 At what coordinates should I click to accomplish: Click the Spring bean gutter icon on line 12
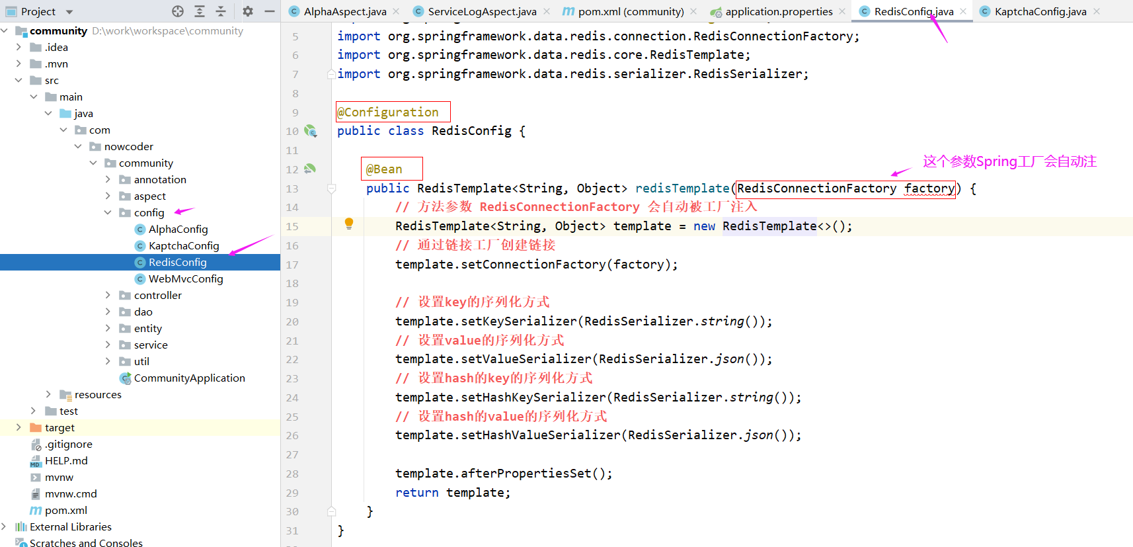309,169
